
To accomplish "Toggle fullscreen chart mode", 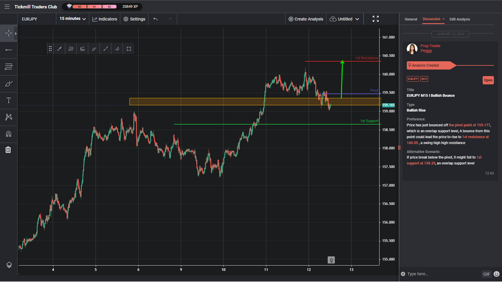I will [x=376, y=19].
